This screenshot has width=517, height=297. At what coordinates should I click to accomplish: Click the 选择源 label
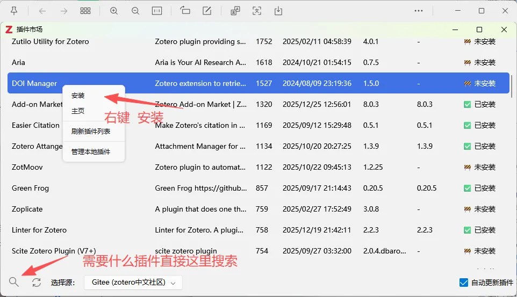click(x=63, y=283)
